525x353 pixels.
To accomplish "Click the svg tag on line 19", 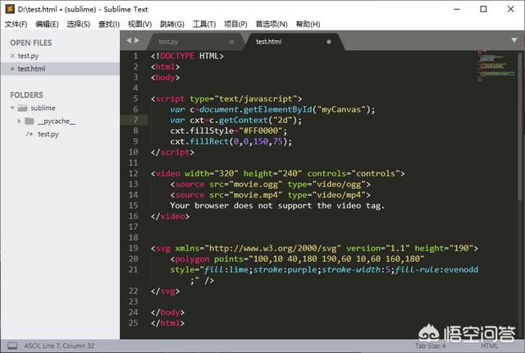I will pyautogui.click(x=163, y=248).
